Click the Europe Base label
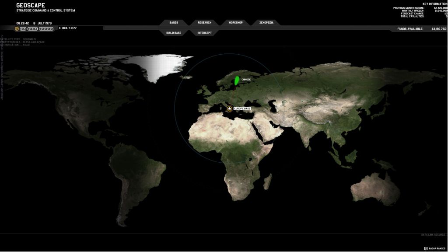The image size is (448, 252). coord(242,108)
